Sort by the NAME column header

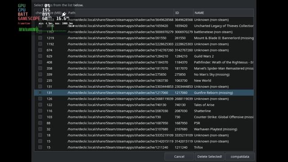[x=223, y=13]
